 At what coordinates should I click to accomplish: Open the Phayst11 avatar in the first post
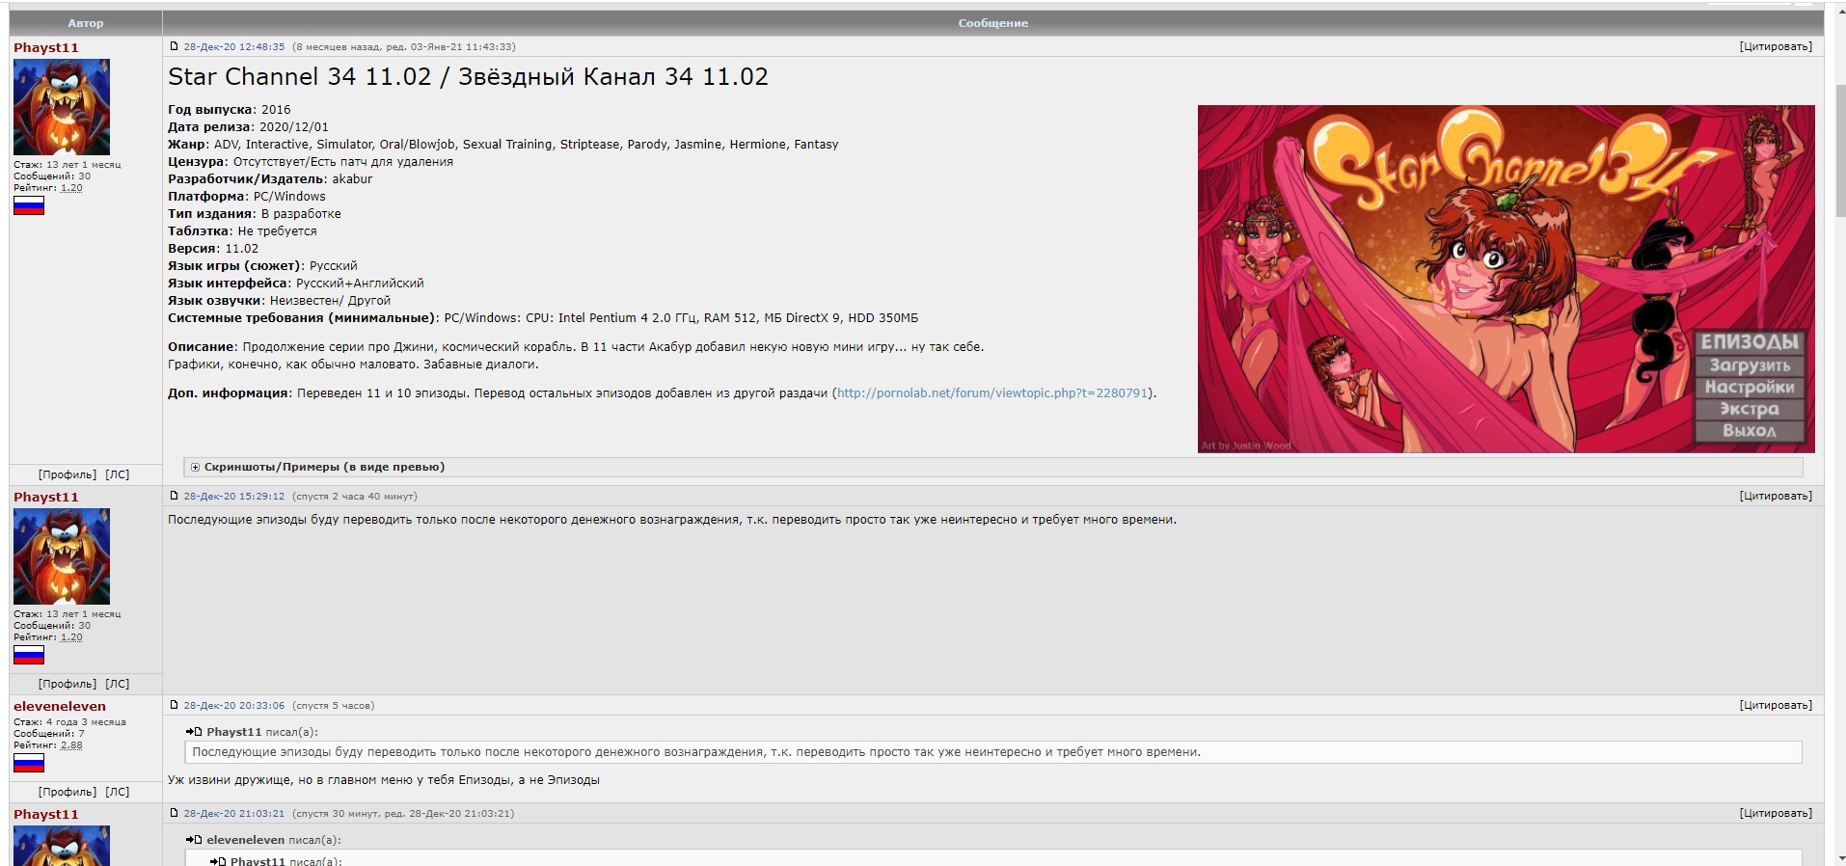click(x=62, y=107)
